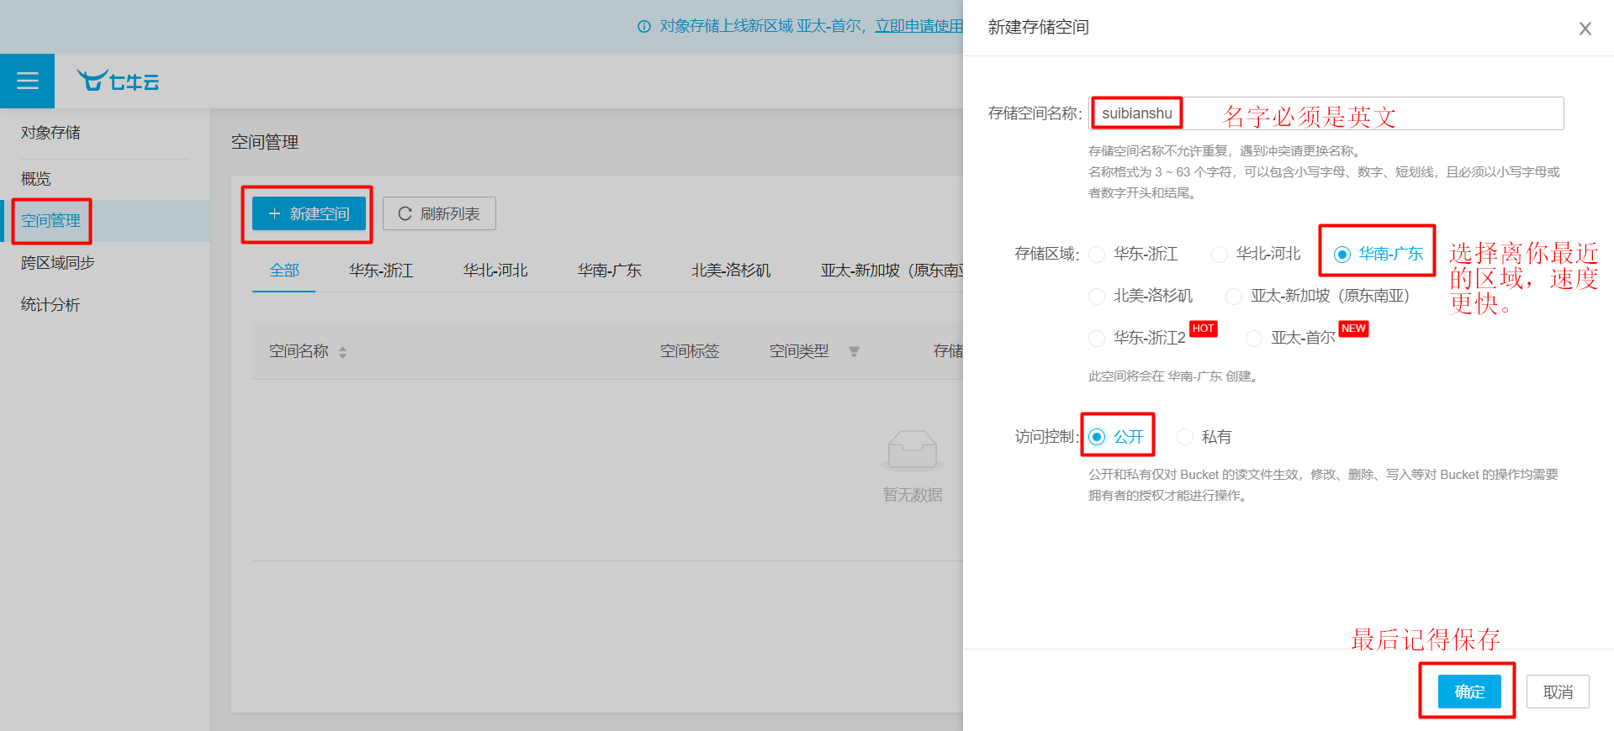The width and height of the screenshot is (1614, 731).
Task: Click the hamburger menu icon
Action: (x=27, y=81)
